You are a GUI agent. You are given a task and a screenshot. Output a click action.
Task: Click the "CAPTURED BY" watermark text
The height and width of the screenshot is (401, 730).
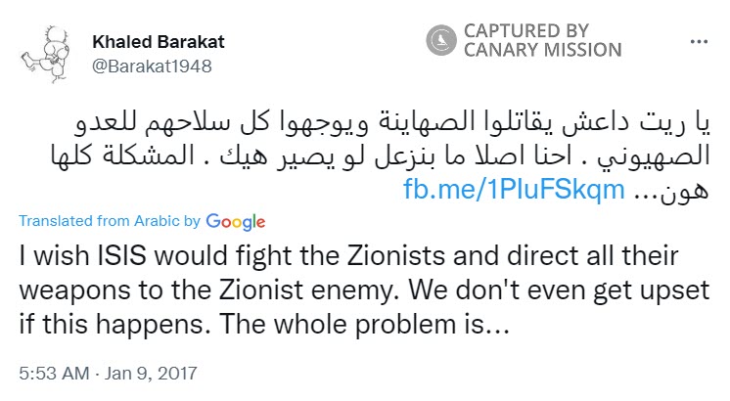(x=526, y=31)
